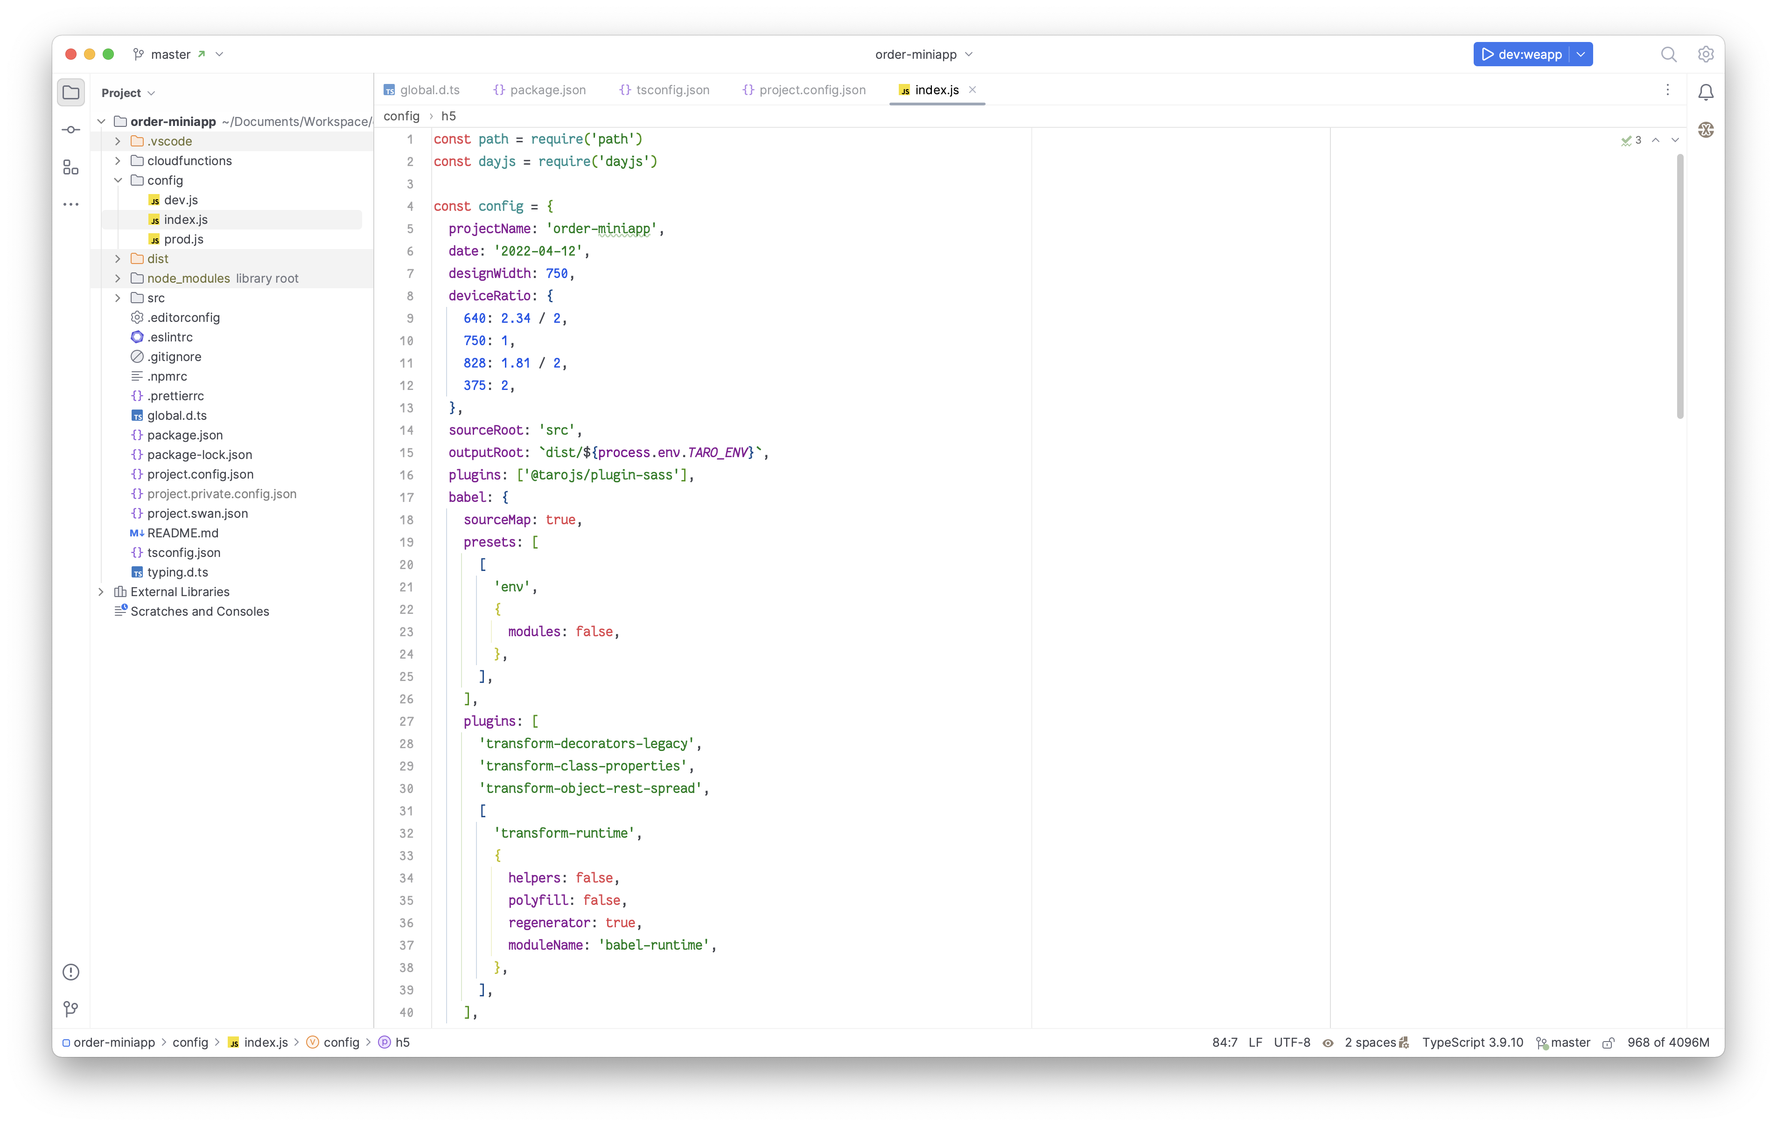Open the Git branches tool window
The width and height of the screenshot is (1777, 1126).
[x=70, y=1010]
